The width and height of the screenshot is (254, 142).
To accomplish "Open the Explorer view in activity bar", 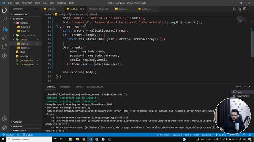I will pos(4,10).
